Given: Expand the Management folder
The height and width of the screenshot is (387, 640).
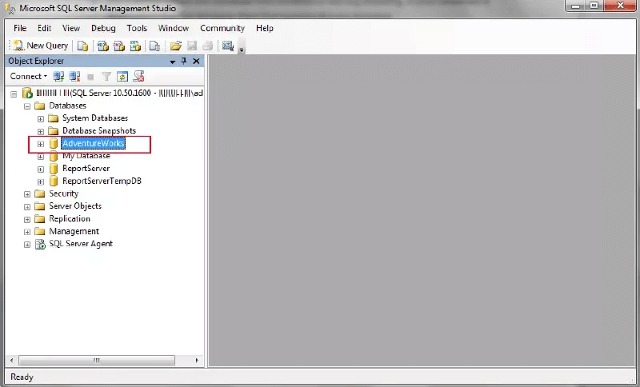Looking at the screenshot, I should (27, 232).
